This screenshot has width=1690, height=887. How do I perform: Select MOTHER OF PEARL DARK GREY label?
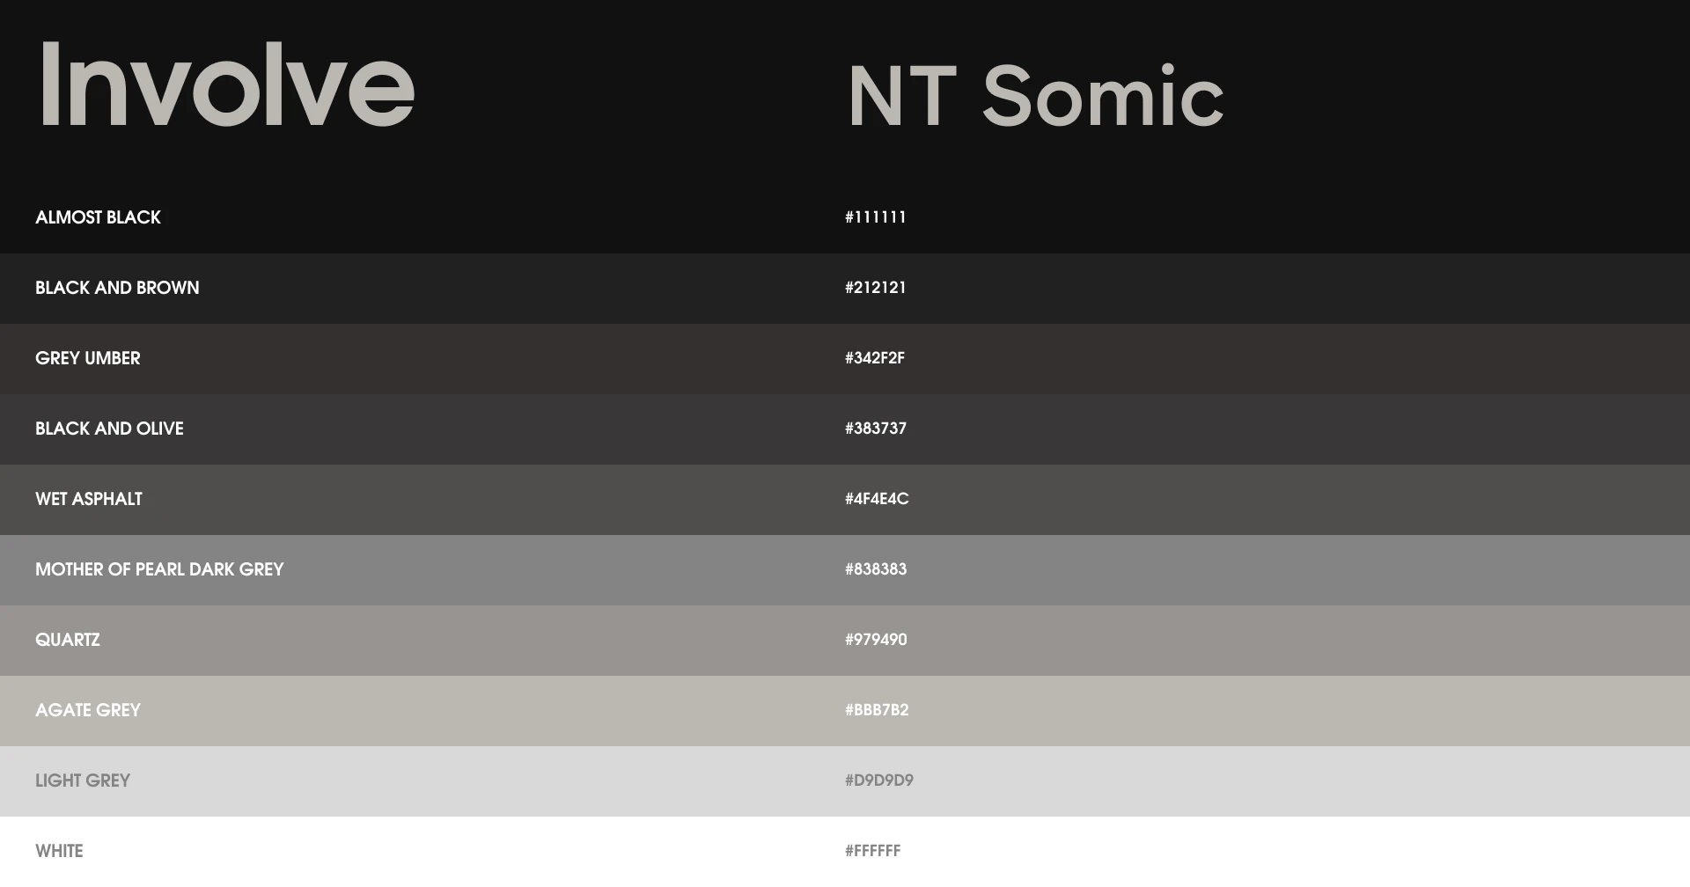pyautogui.click(x=159, y=569)
